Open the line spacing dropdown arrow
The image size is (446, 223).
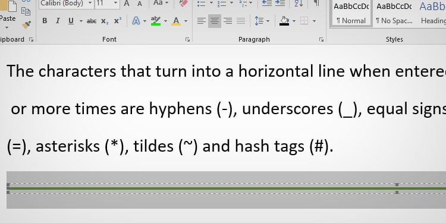[268, 21]
